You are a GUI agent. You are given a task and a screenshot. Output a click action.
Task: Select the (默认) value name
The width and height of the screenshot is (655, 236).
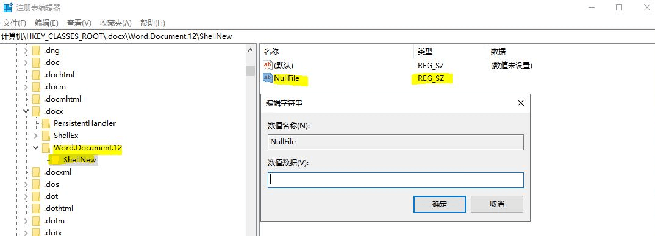(x=284, y=66)
